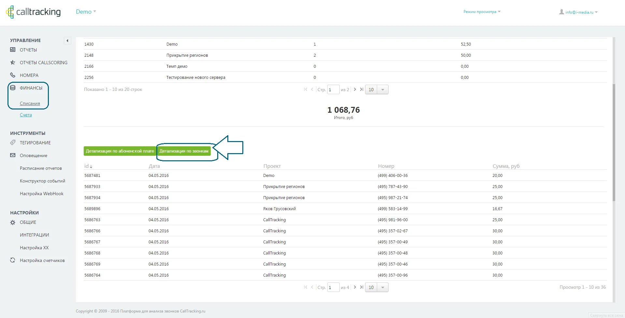Click the tag icon beside ТЕГИРОВАНИЕ
This screenshot has height=318, width=625.
click(x=13, y=142)
